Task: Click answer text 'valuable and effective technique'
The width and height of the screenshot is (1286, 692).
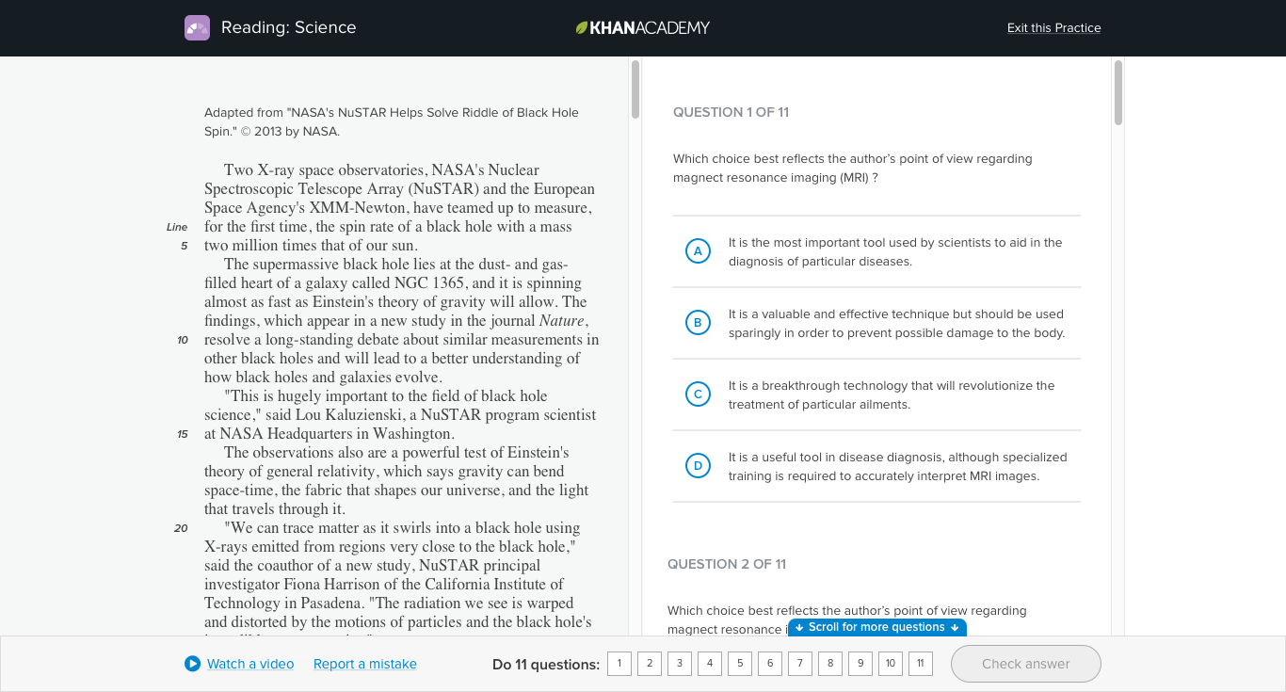Action: 854,314
